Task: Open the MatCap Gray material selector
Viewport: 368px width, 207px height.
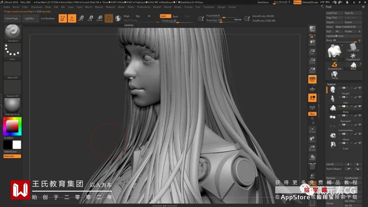Action: click(x=13, y=107)
